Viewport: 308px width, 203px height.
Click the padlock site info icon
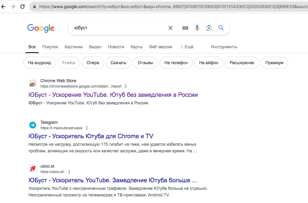click(34, 7)
